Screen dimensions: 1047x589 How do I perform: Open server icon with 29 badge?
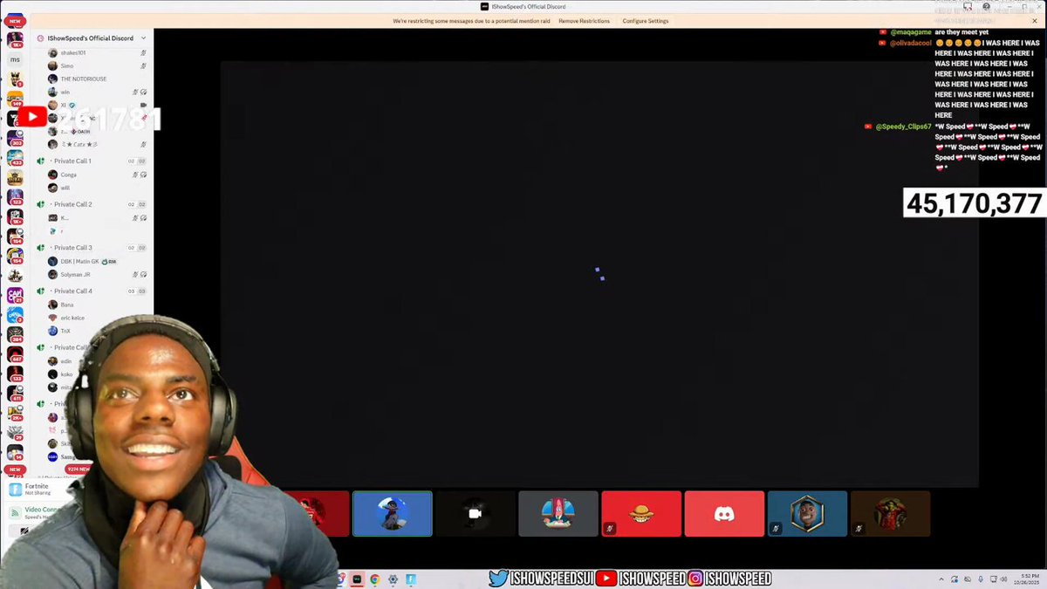click(15, 432)
